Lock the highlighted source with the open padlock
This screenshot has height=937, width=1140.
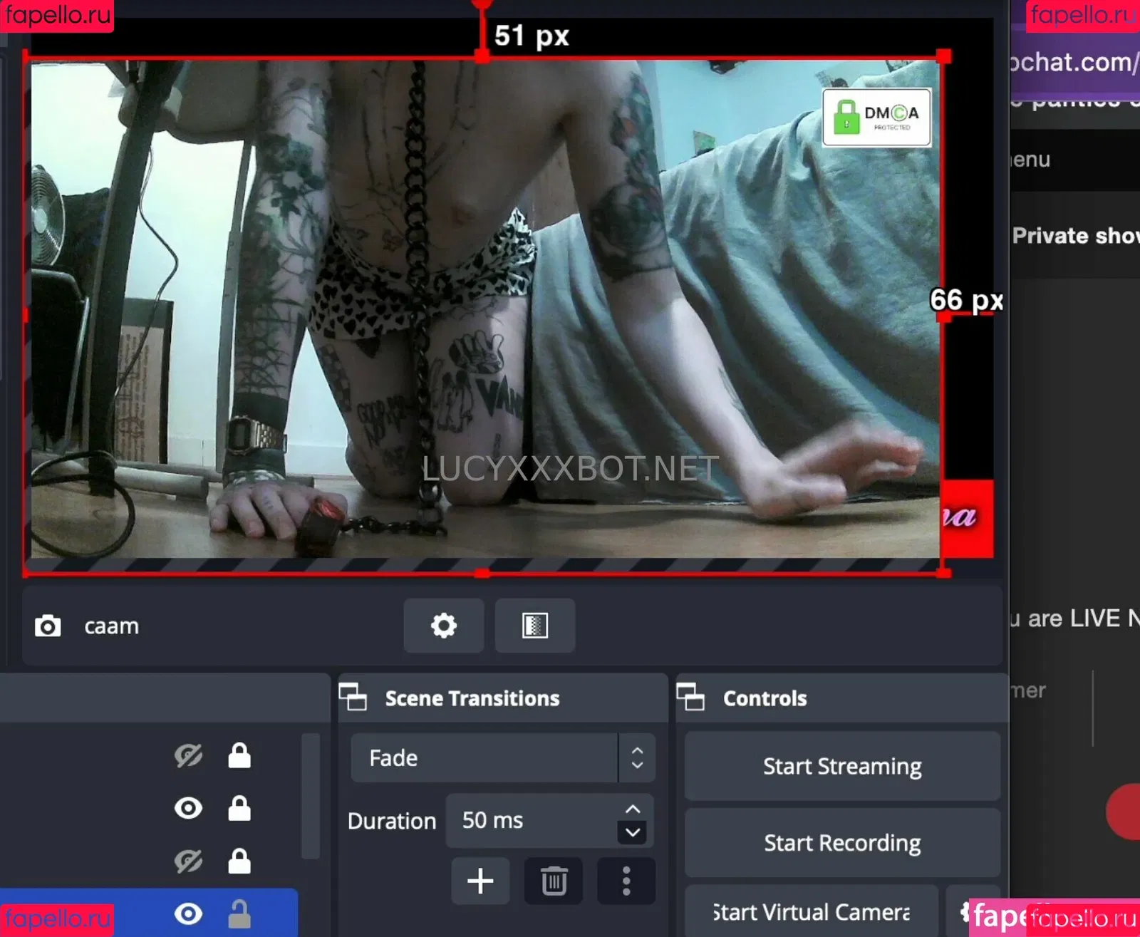tap(239, 913)
